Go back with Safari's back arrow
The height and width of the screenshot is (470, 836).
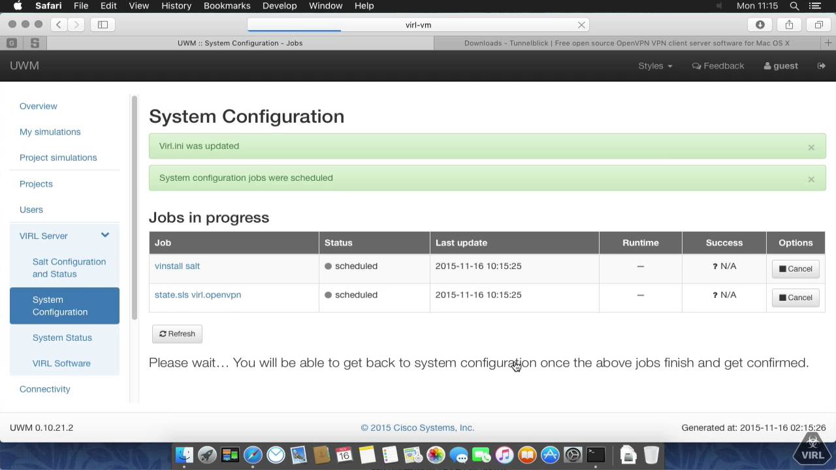(x=59, y=25)
